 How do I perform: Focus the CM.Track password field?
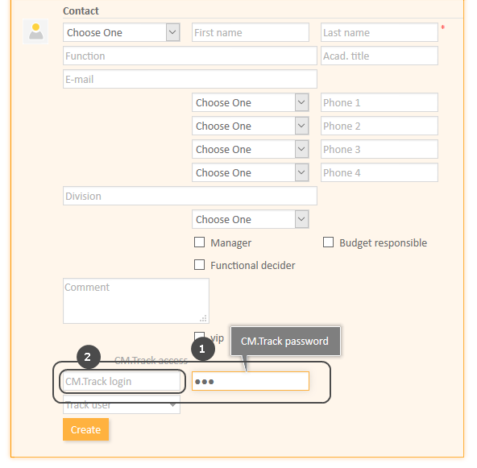pos(251,381)
